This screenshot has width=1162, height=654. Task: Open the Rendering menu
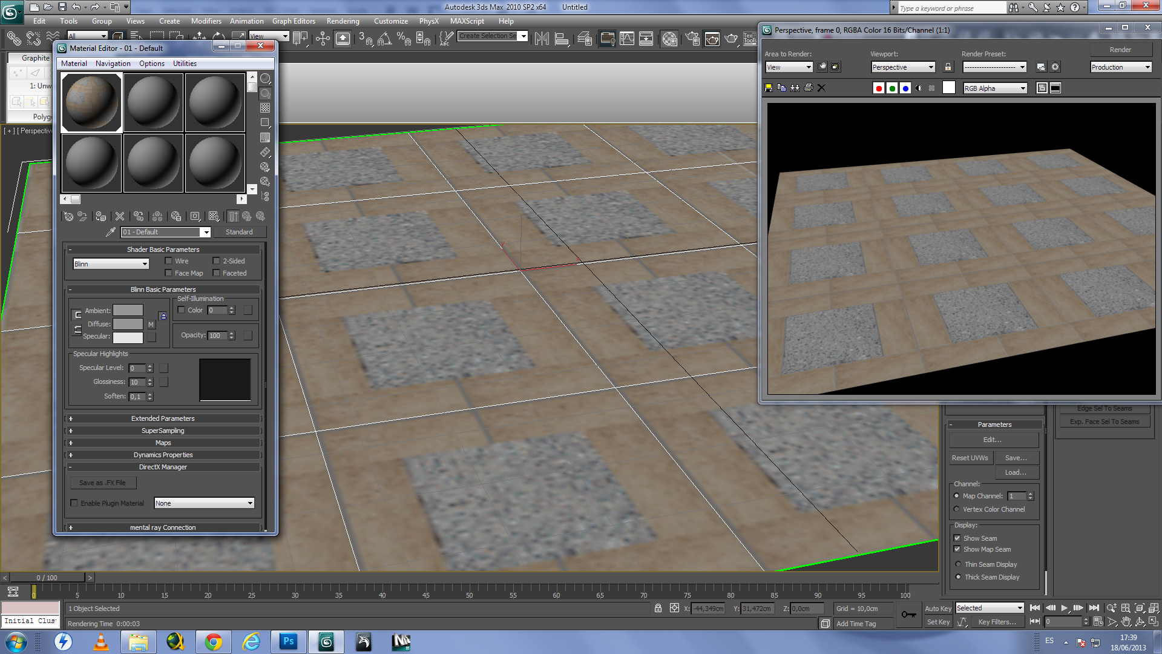tap(343, 21)
